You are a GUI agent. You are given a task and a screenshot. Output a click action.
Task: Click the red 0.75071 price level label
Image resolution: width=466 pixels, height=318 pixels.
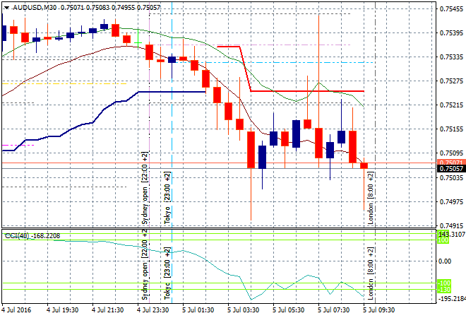[x=450, y=162]
